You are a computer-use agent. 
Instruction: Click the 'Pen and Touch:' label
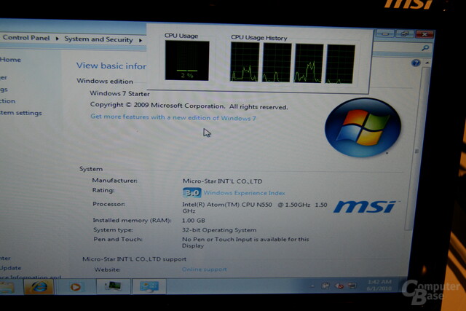118,239
